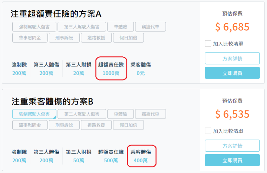Image resolution: width=267 pixels, height=173 pixels.
Task: Open 方案詳情 for plan B
Action: [x=232, y=146]
